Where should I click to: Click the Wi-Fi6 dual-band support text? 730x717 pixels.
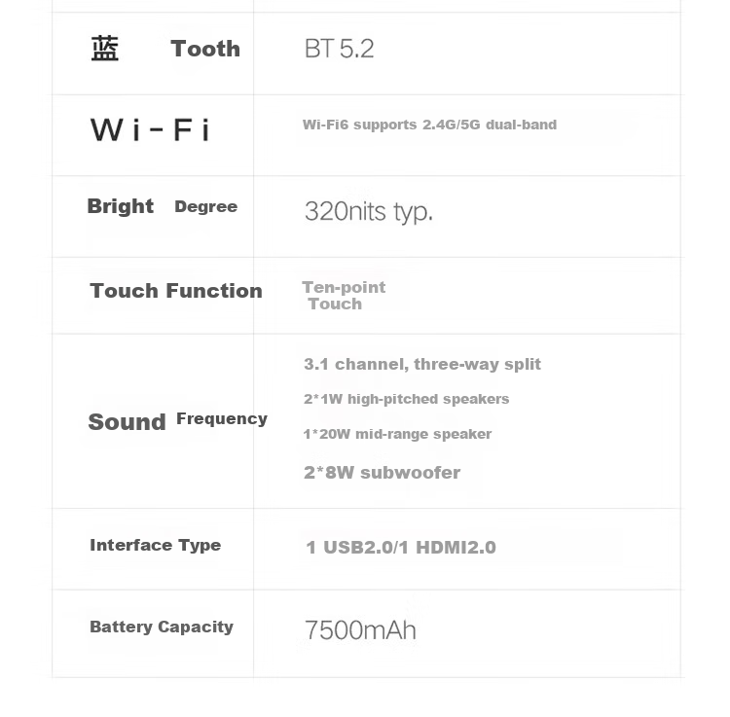click(429, 125)
